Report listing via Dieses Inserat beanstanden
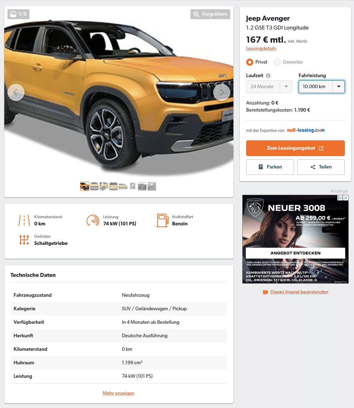 tap(299, 292)
